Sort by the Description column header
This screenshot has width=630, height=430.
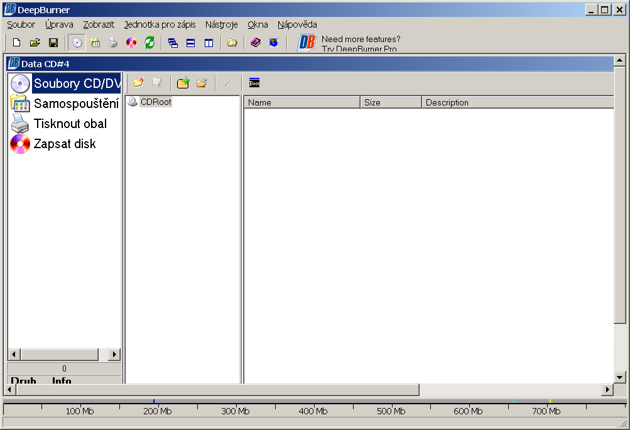(518, 102)
